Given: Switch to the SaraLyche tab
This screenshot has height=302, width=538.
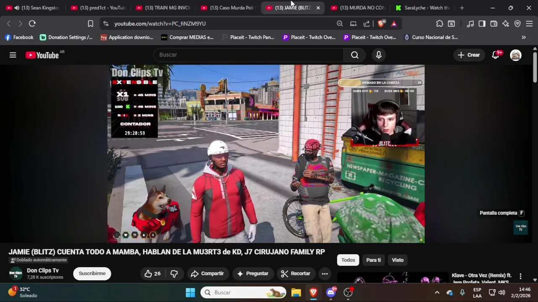Looking at the screenshot, I should tap(423, 8).
